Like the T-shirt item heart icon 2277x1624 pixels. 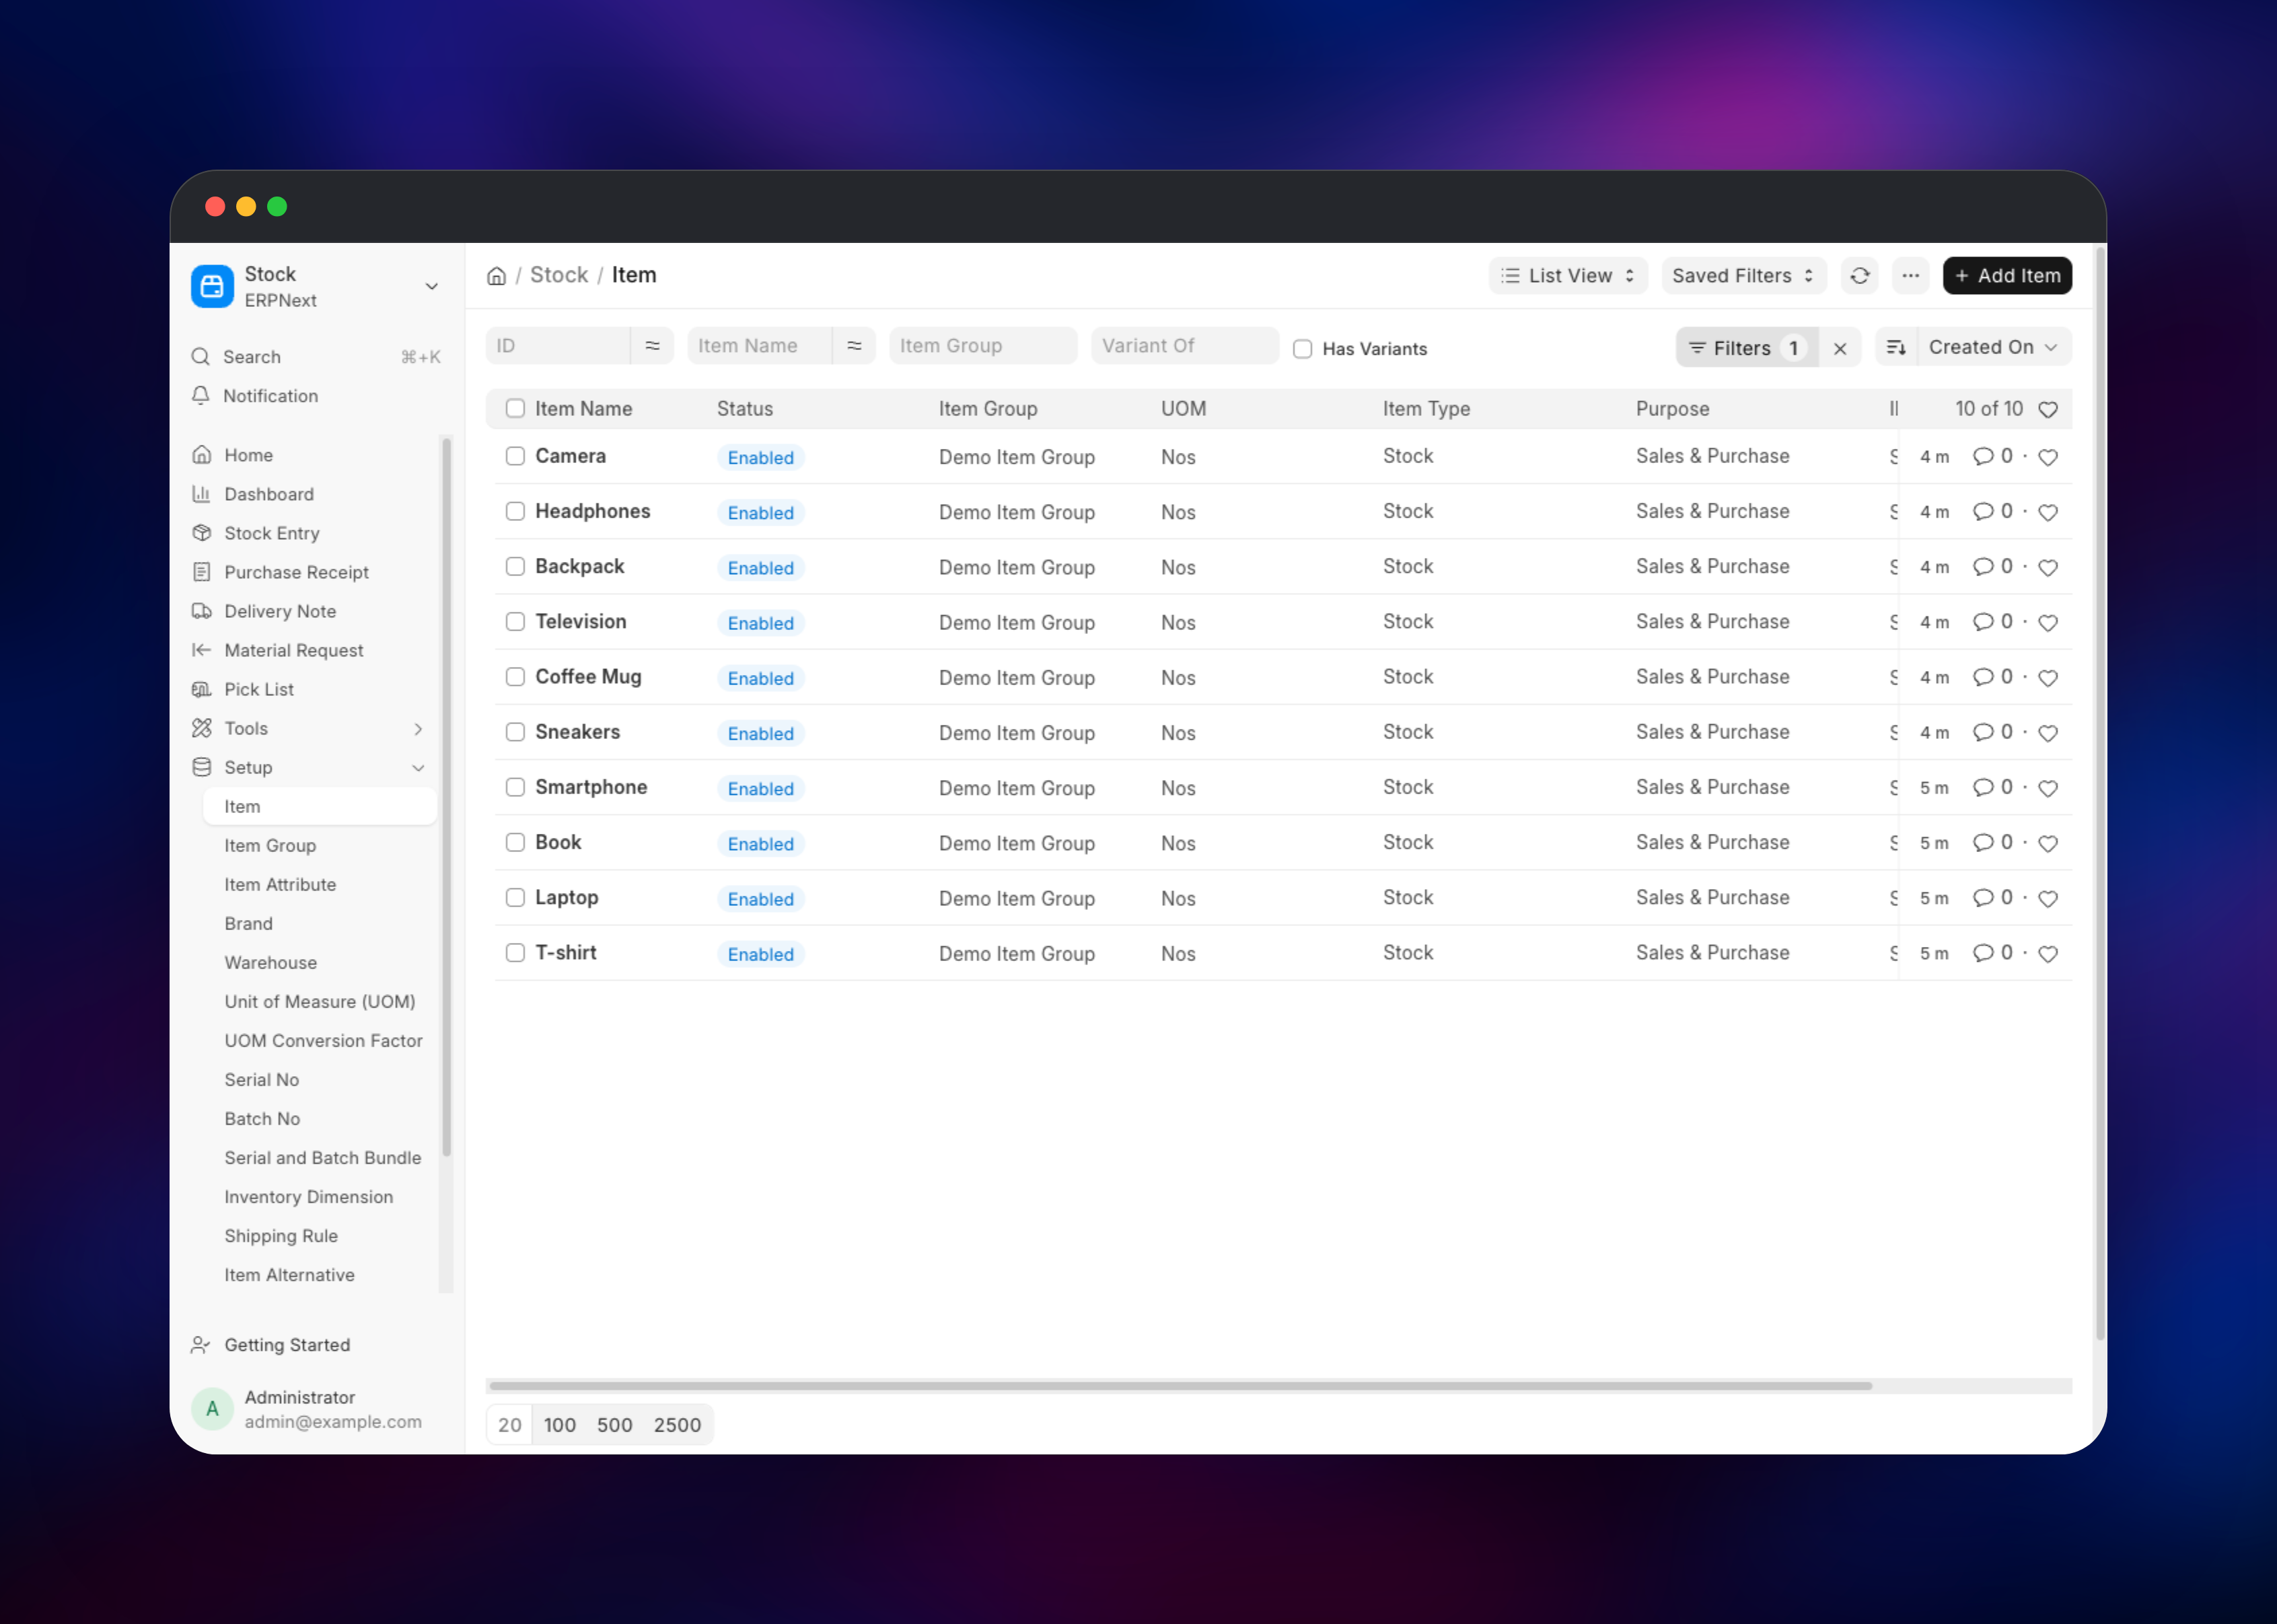(2047, 954)
